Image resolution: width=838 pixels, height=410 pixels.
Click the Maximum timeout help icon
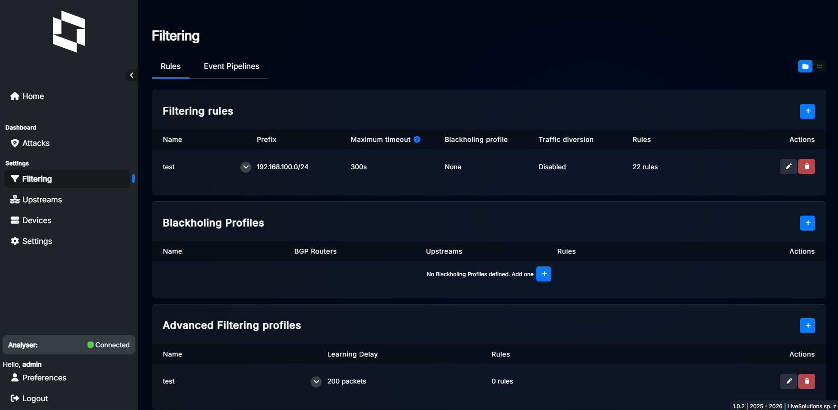point(417,140)
